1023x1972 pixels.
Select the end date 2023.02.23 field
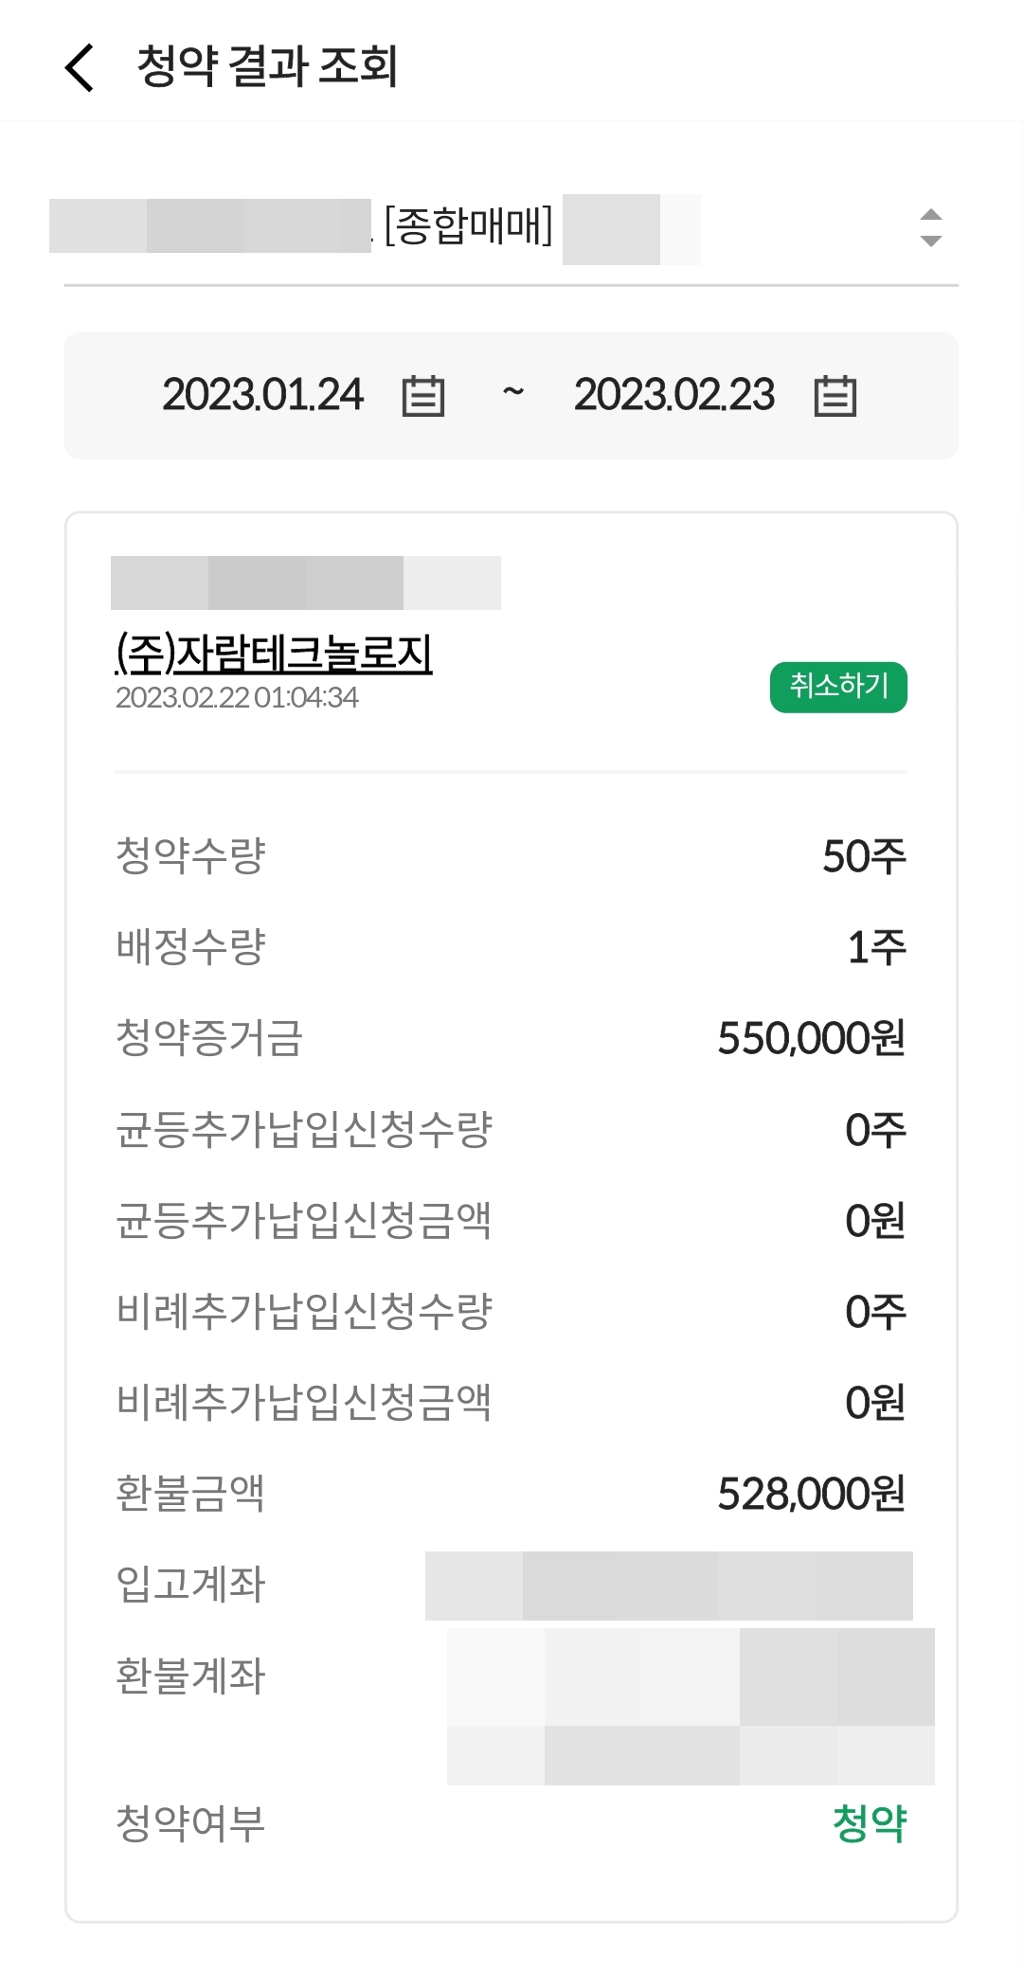point(674,395)
